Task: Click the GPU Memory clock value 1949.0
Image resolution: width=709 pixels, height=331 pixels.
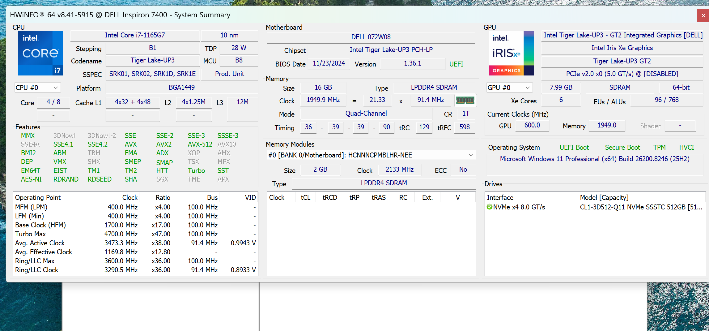Action: click(607, 125)
